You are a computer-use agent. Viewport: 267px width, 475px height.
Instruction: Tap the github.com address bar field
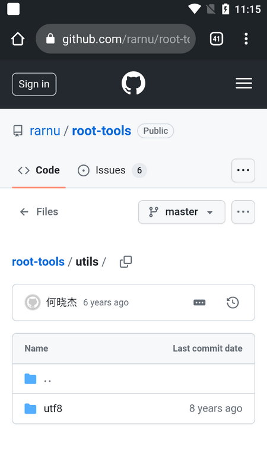tap(116, 39)
